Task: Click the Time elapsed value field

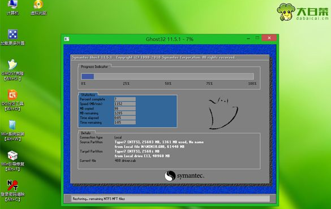Action: 124,117
